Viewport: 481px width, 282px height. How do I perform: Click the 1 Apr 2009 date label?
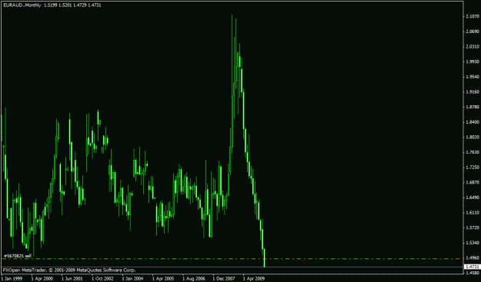[x=254, y=279]
